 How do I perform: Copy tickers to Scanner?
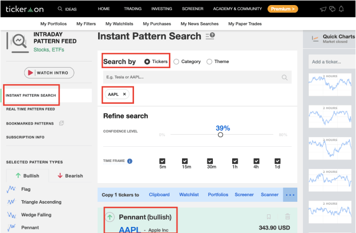point(270,195)
